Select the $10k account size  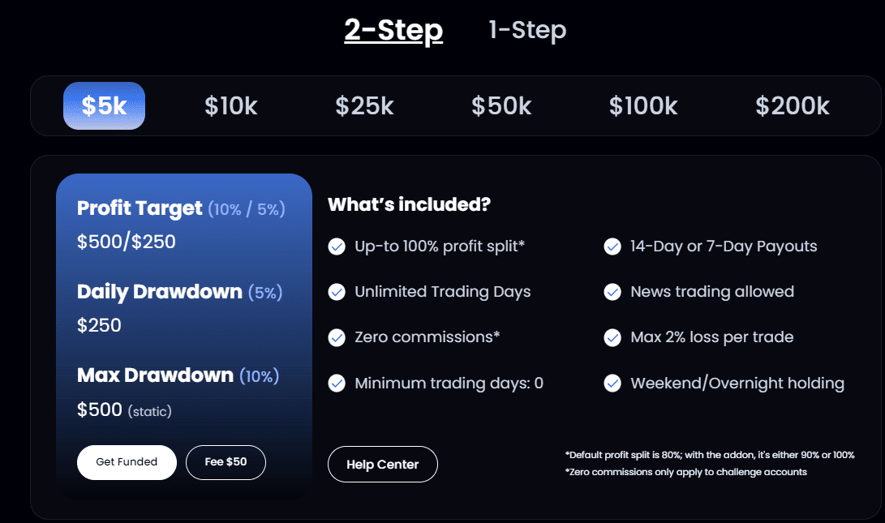[231, 105]
